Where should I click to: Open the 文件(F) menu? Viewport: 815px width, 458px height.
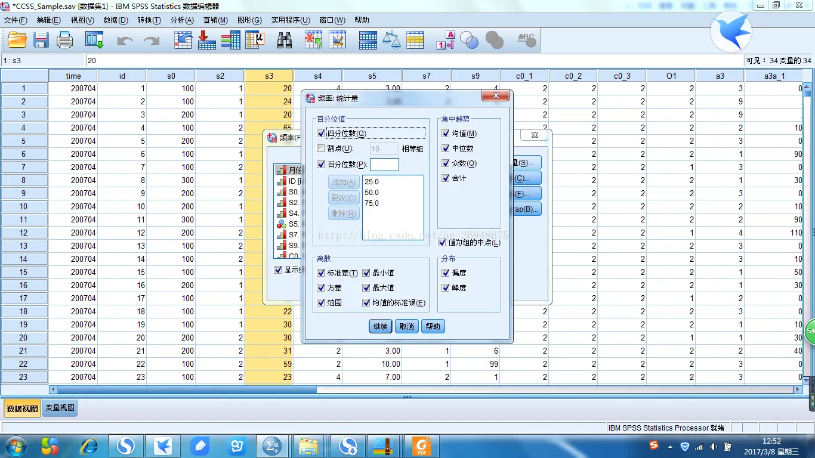(16, 20)
